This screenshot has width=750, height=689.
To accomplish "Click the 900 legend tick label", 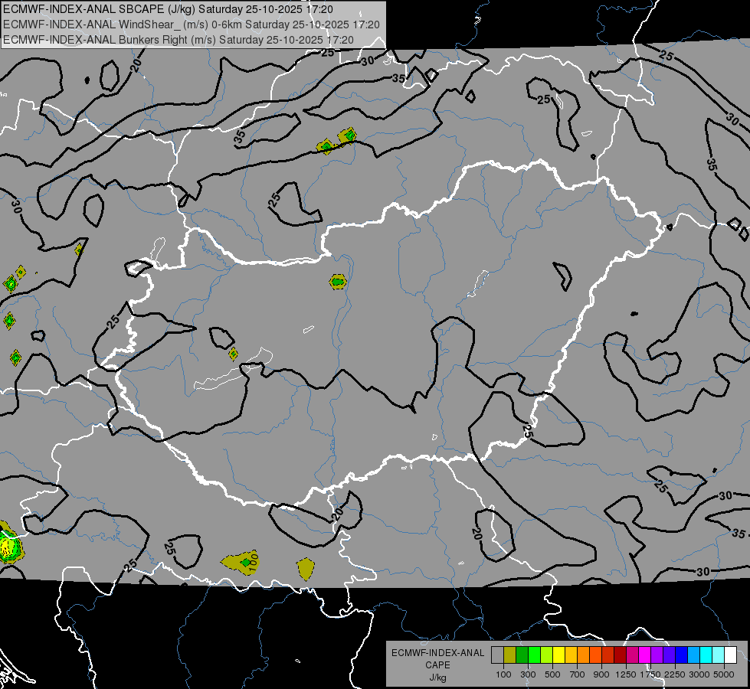I will 601,674.
